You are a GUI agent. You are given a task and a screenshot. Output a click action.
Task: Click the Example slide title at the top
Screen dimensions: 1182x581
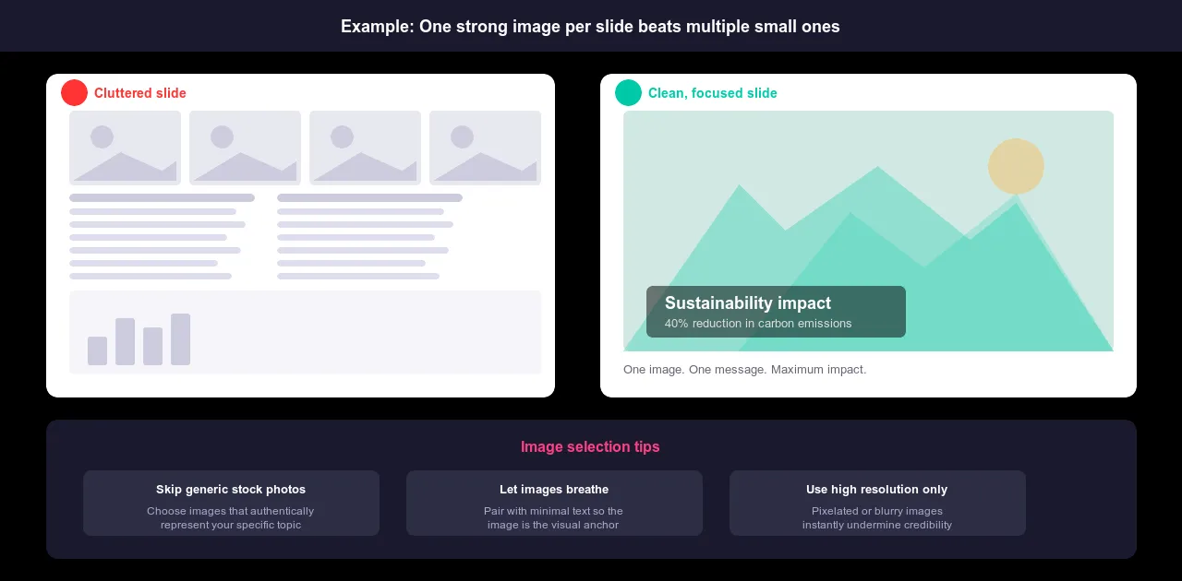pyautogui.click(x=590, y=27)
